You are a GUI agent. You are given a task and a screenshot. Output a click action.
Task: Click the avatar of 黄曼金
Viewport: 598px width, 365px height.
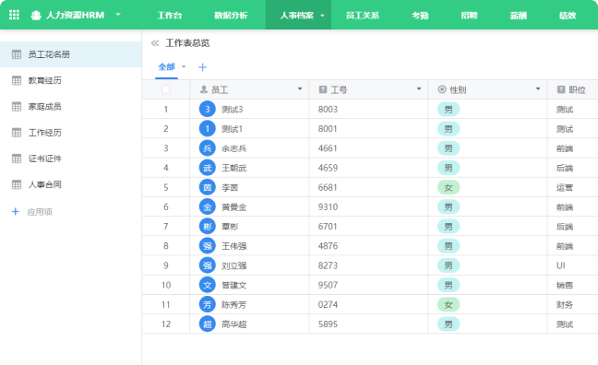208,206
